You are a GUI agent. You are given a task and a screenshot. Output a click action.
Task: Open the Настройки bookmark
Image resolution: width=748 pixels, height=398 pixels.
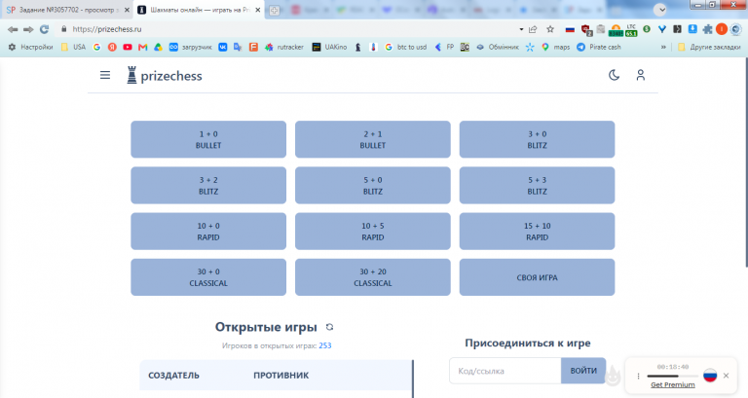point(30,47)
